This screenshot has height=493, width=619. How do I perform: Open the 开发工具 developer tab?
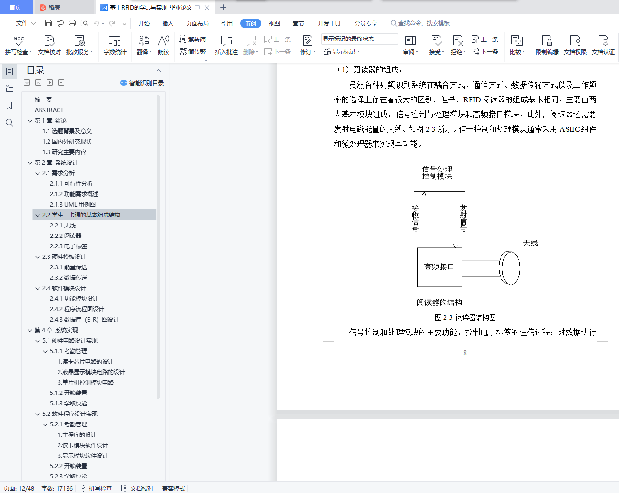[329, 23]
